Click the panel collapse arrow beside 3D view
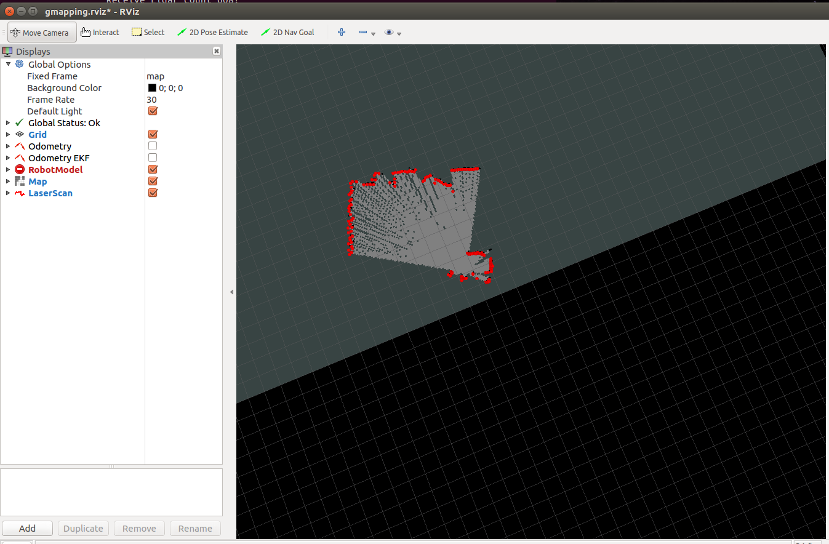829x544 pixels. pos(231,292)
